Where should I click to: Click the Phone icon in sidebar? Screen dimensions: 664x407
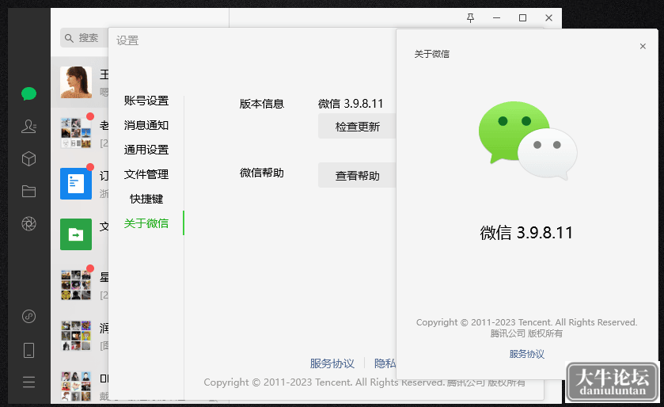28,350
